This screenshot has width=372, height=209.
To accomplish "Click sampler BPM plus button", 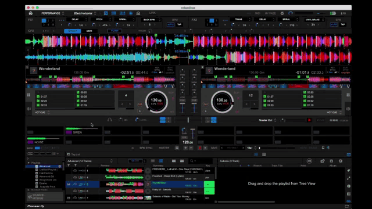I will point(185,148).
